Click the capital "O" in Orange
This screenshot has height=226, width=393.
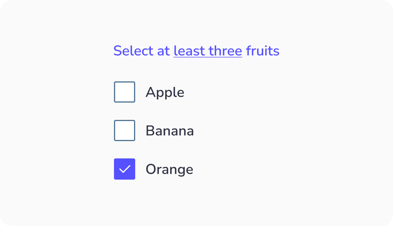[x=151, y=169]
